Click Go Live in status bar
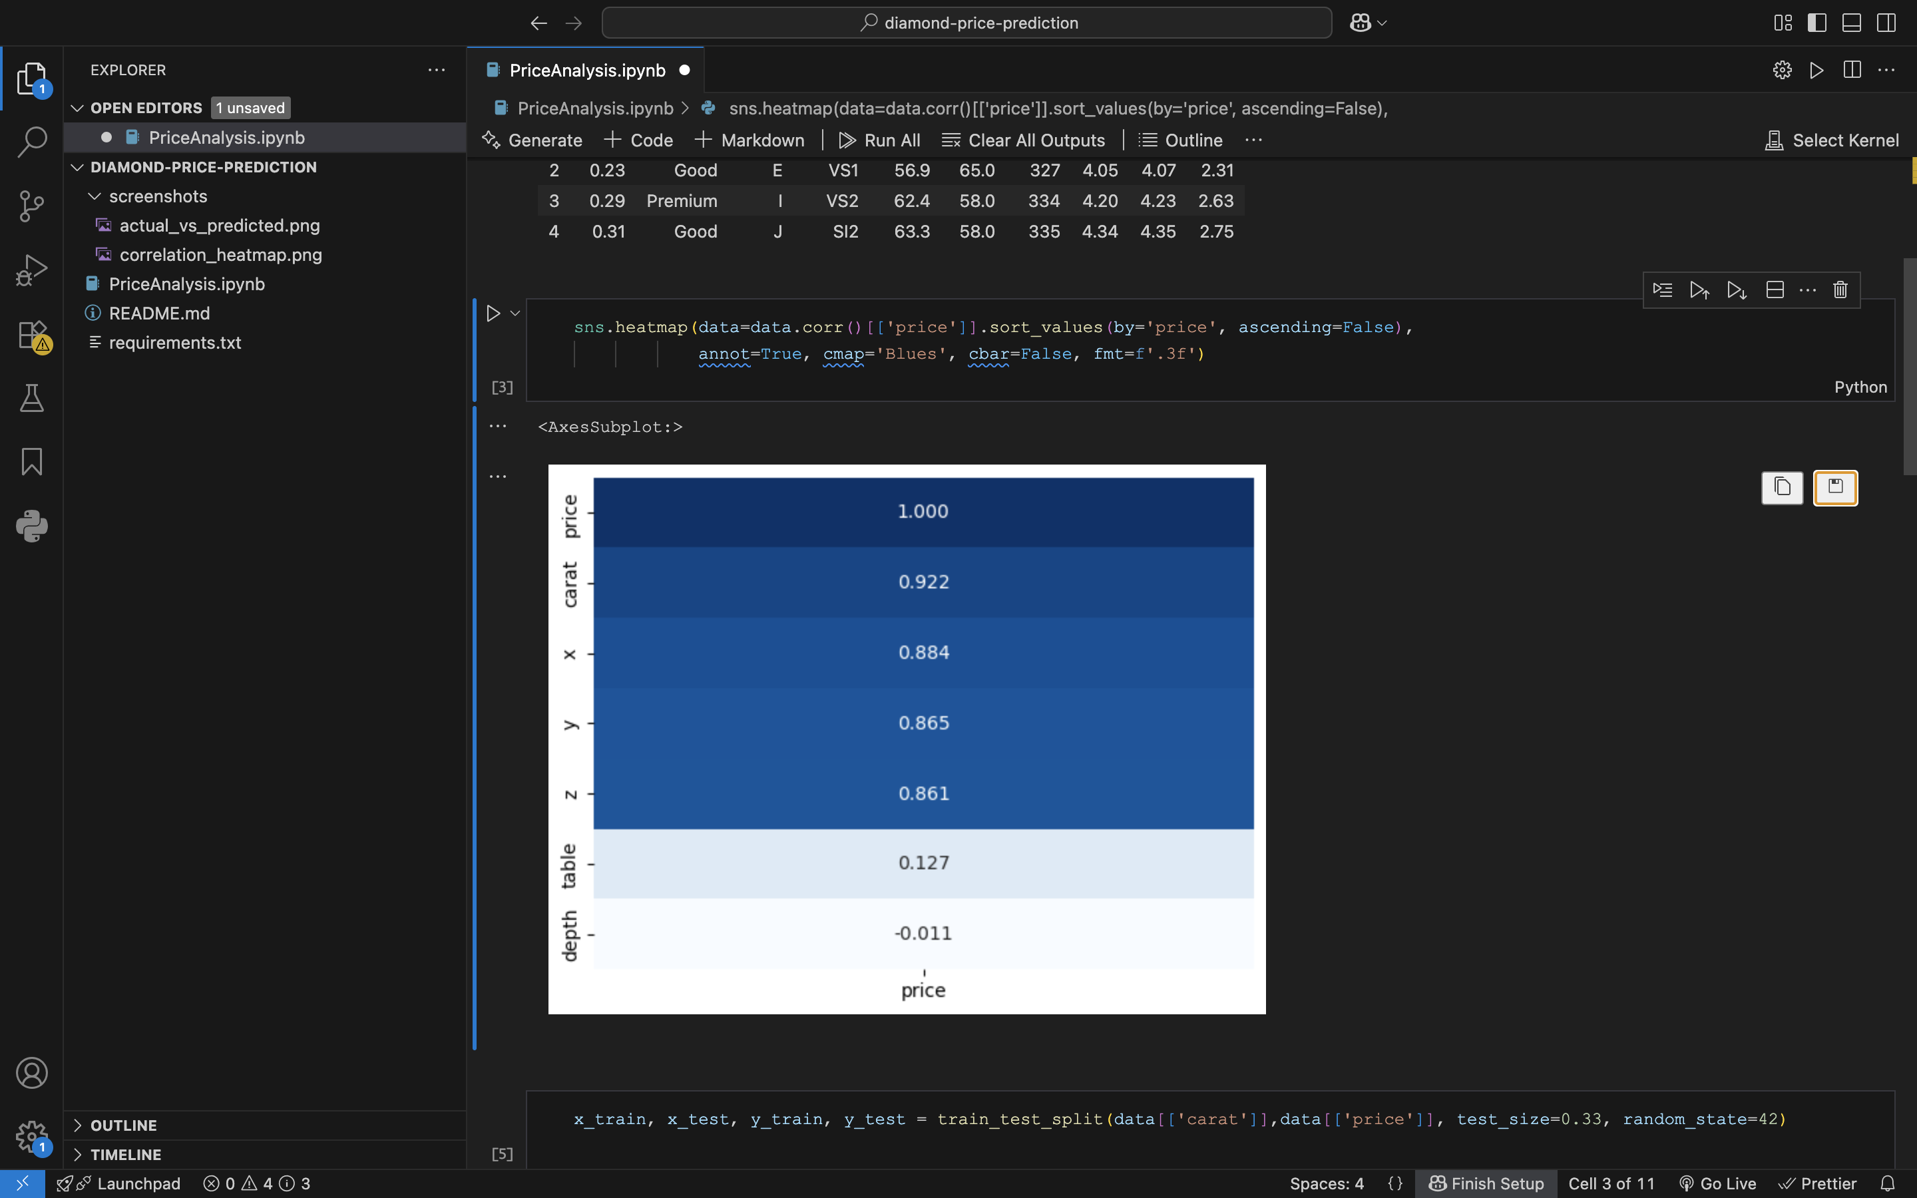The image size is (1917, 1198). point(1717,1184)
